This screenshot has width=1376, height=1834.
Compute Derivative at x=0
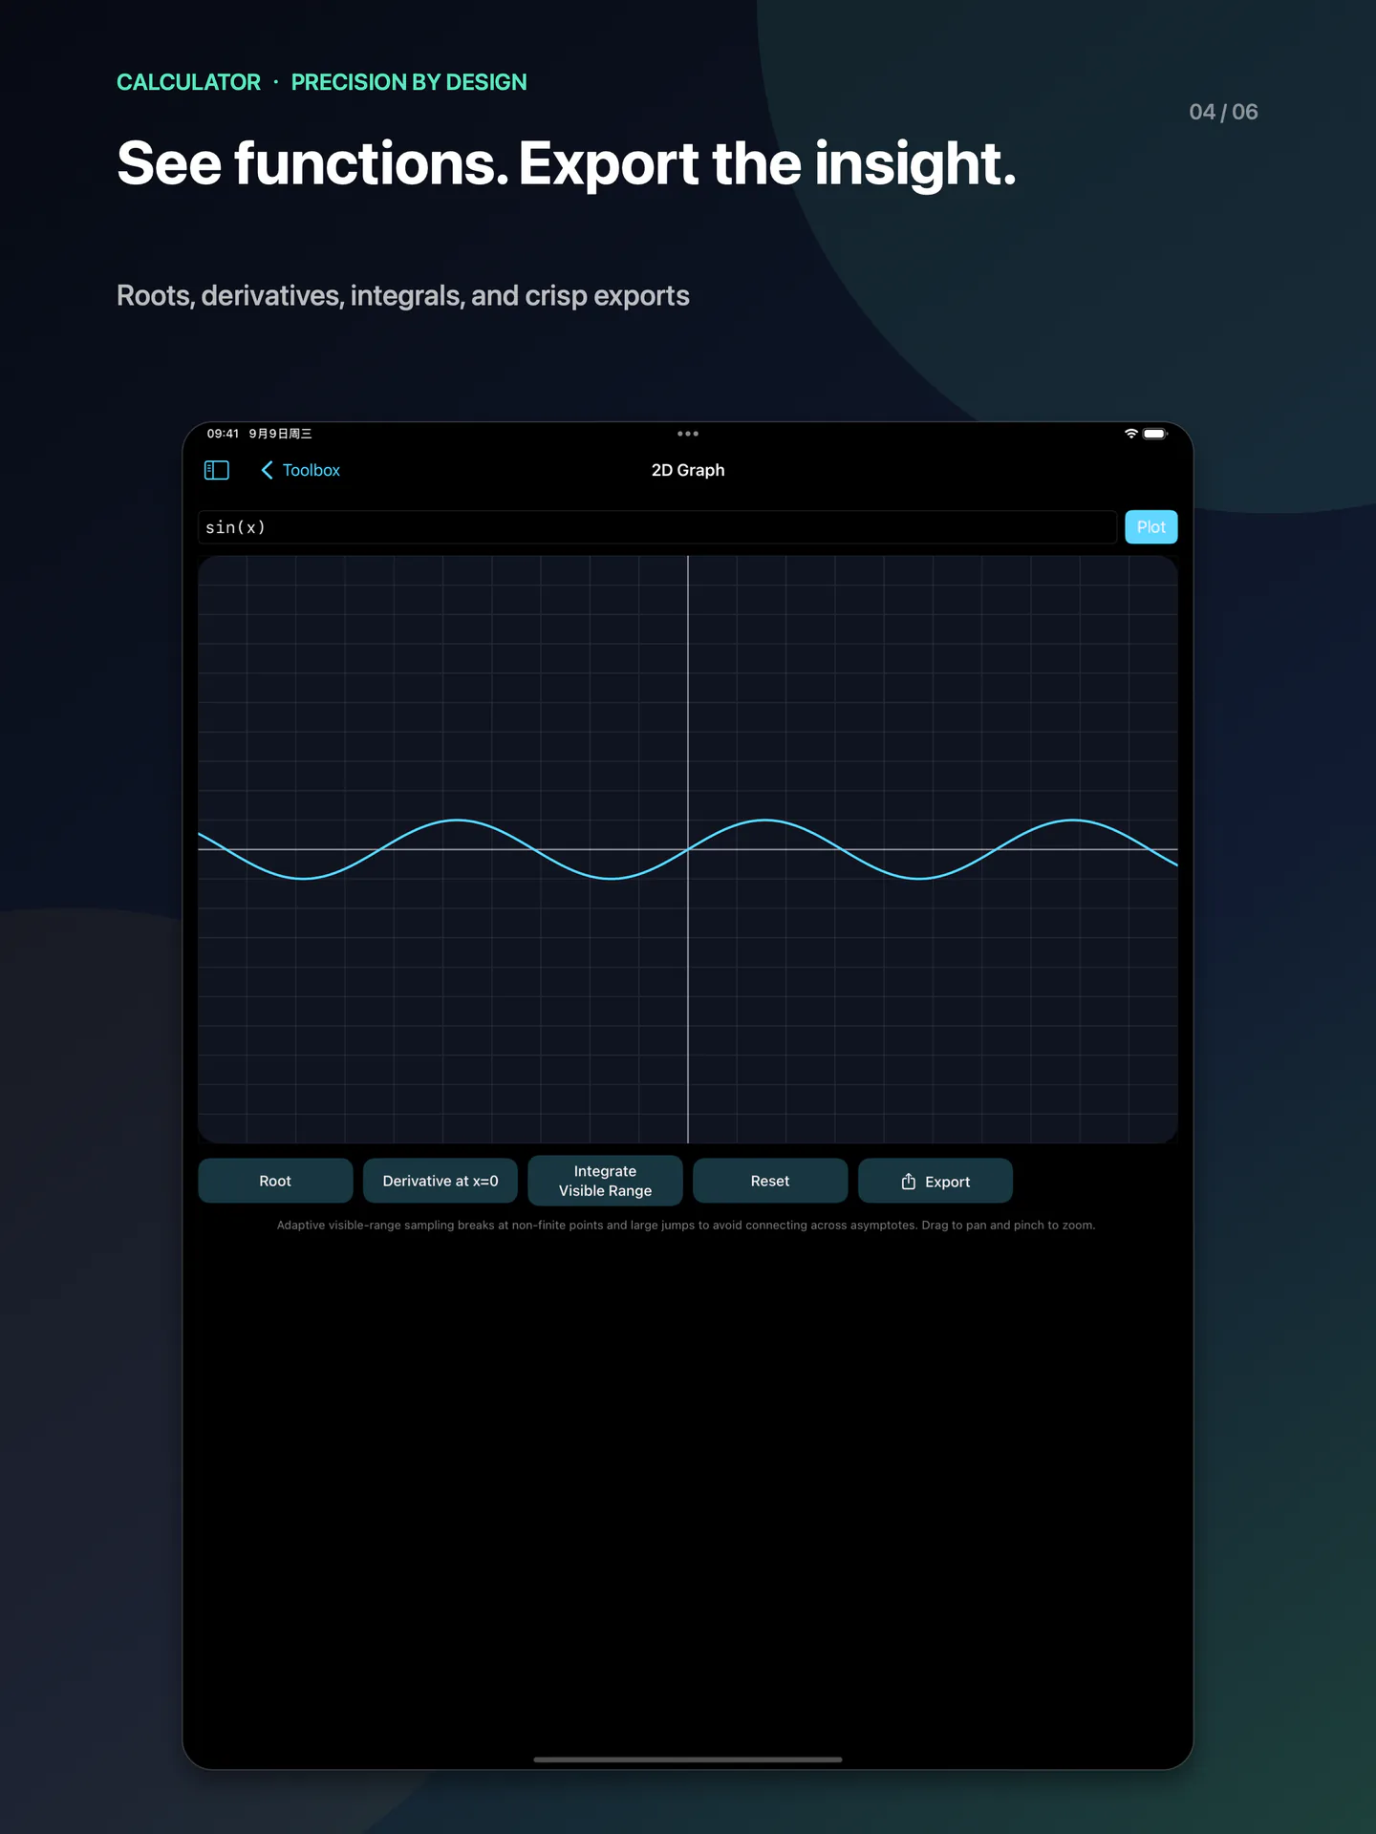[x=441, y=1181]
